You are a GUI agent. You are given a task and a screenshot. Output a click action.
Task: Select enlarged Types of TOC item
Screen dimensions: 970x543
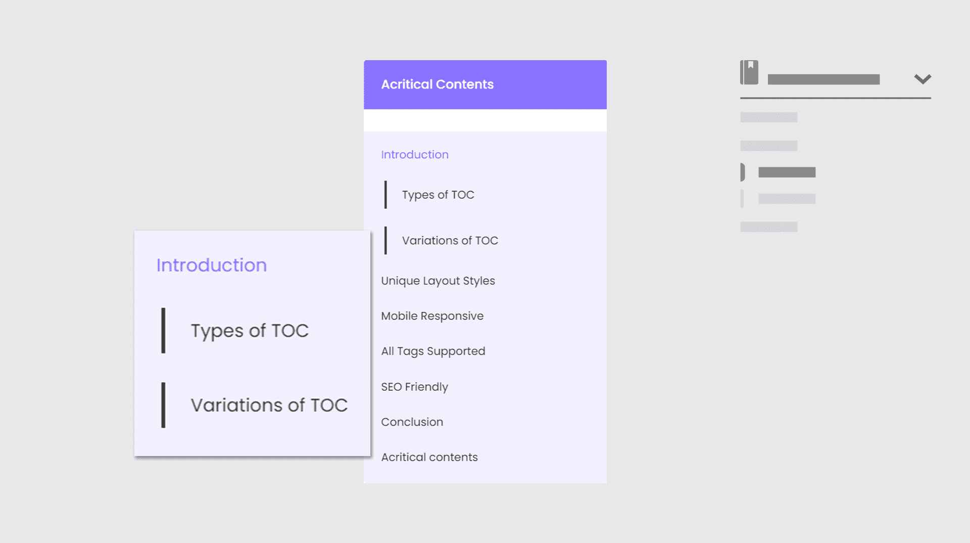tap(249, 331)
